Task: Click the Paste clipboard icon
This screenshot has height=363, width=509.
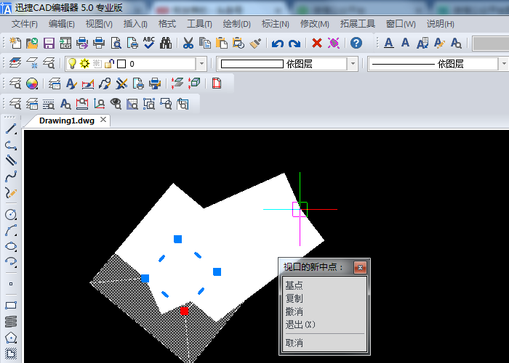Action: pyautogui.click(x=222, y=43)
